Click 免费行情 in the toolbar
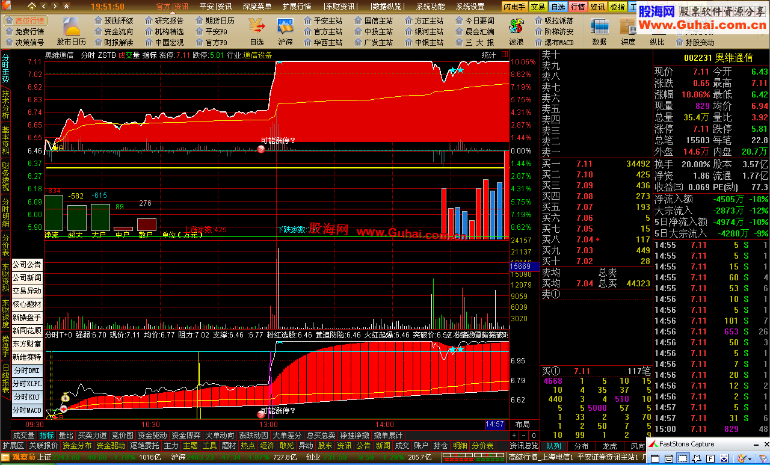Viewport: 770px width, 465px height. [x=25, y=31]
